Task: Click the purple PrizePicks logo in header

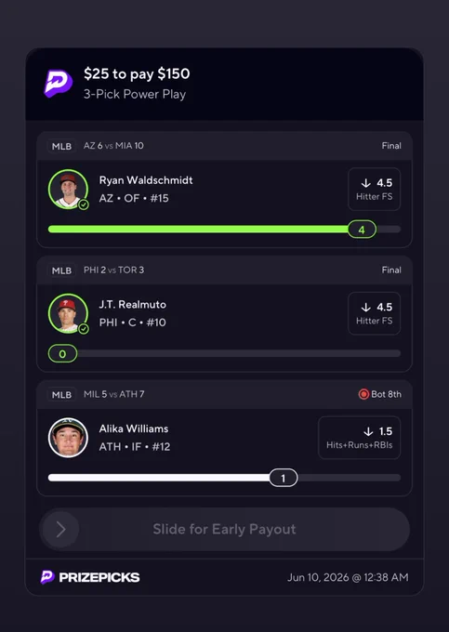Action: [x=58, y=84]
